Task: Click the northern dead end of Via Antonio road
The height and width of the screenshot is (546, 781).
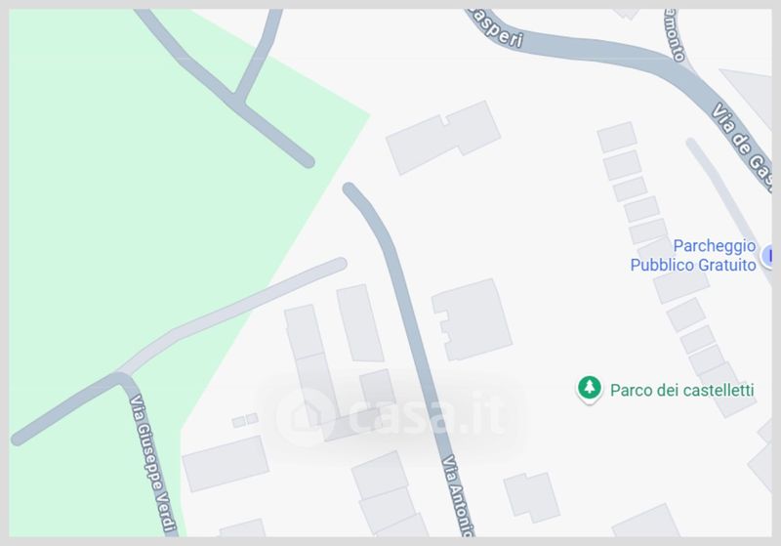Action: point(349,189)
